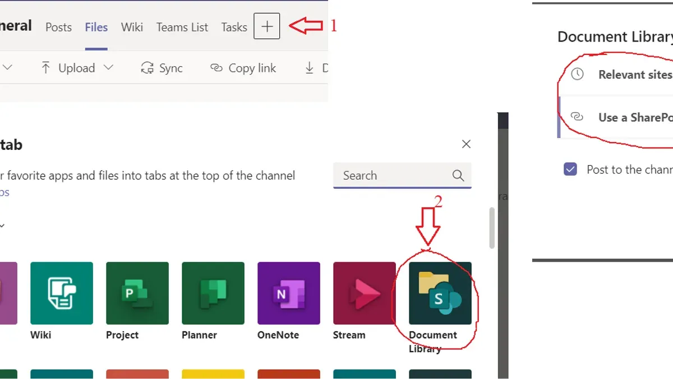Select the Project app tile
This screenshot has height=379, width=673.
click(x=137, y=293)
